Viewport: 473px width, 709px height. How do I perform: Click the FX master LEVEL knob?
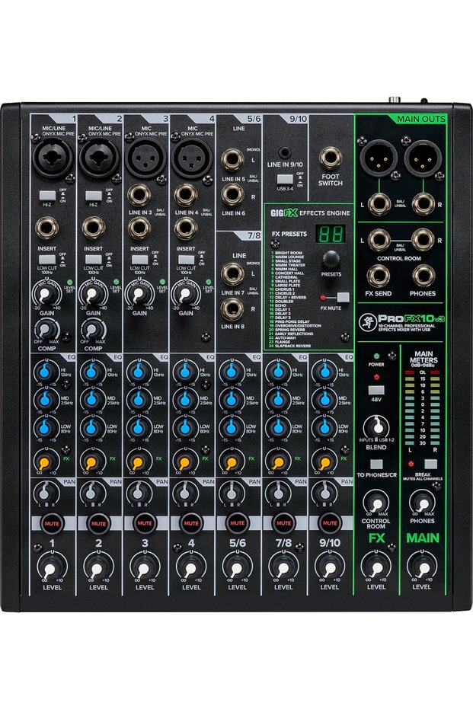(376, 568)
